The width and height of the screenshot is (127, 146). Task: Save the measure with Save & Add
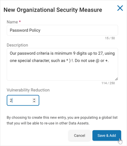(x=106, y=135)
